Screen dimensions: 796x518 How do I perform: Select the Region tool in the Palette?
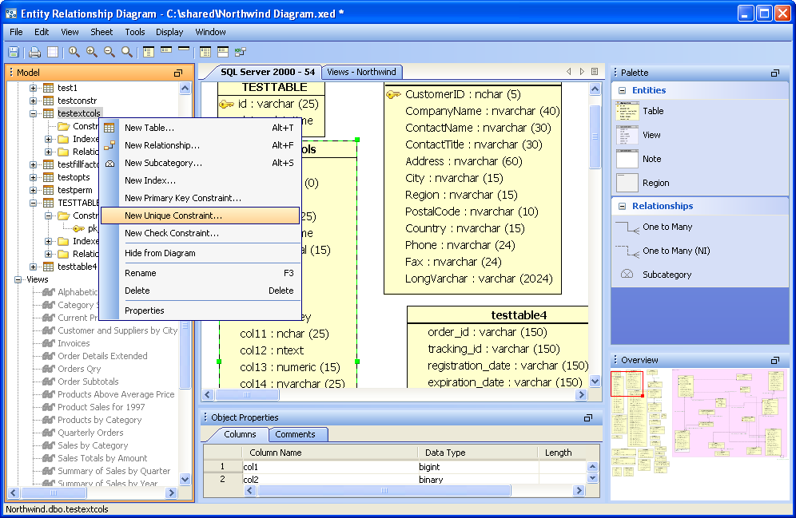(655, 183)
